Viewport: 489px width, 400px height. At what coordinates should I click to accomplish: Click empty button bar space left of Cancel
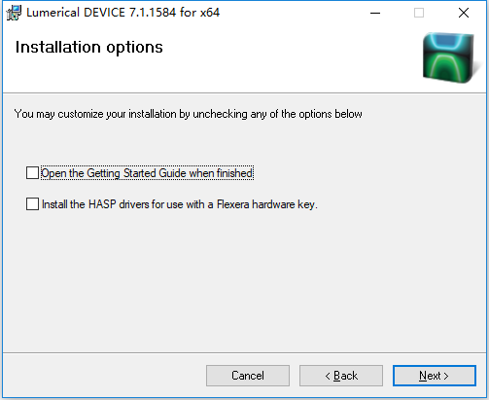[104, 376]
